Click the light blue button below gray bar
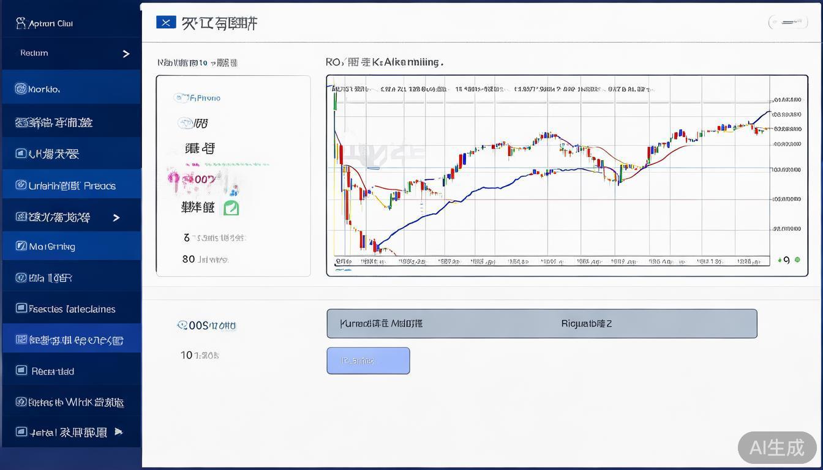Screen dimensions: 823x470 click(x=368, y=360)
